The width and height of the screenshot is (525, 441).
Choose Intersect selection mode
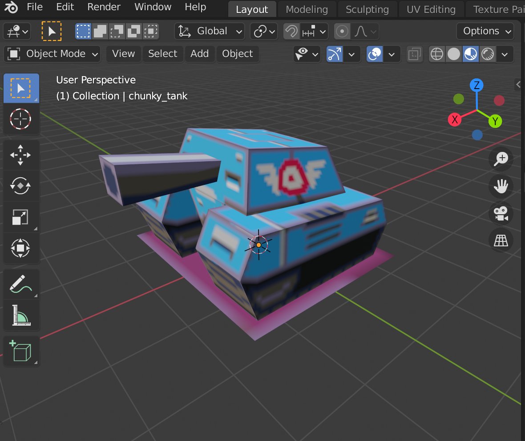click(x=151, y=31)
